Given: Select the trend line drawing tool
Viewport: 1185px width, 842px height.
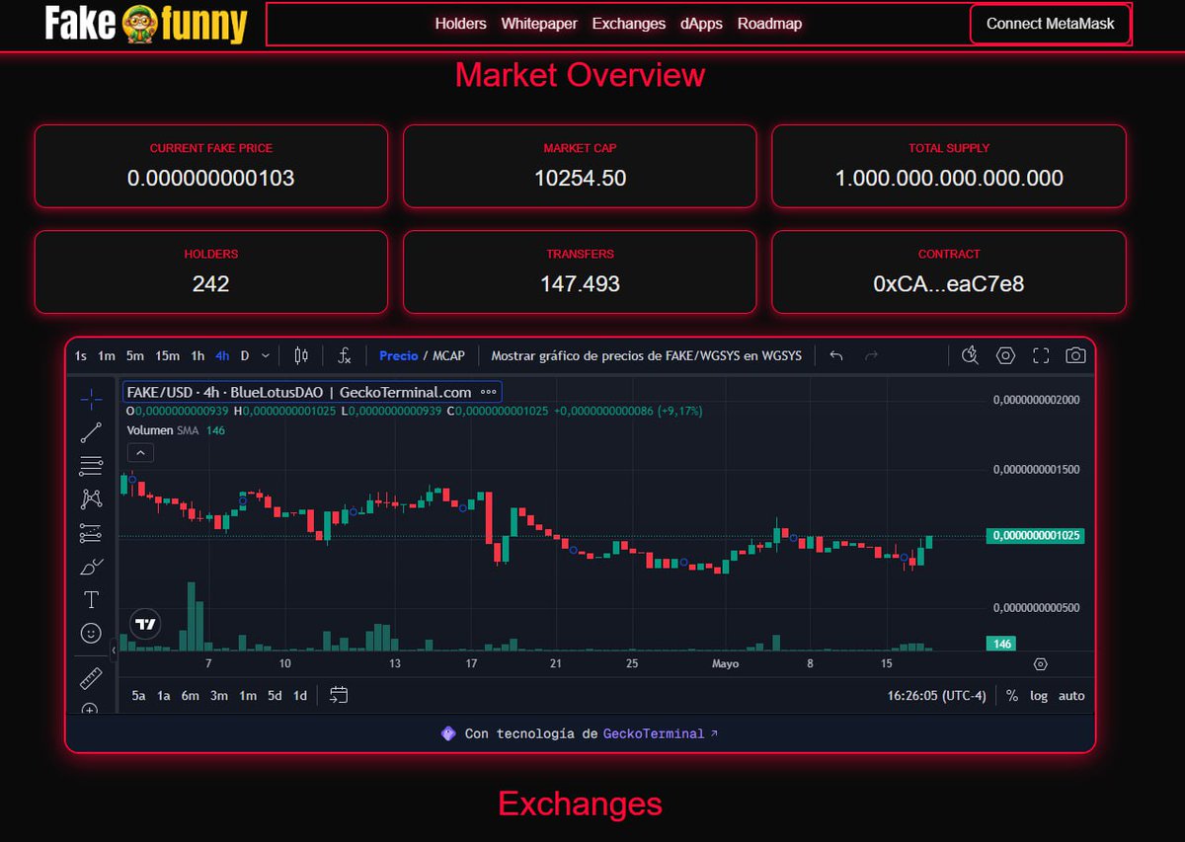Looking at the screenshot, I should 91,432.
